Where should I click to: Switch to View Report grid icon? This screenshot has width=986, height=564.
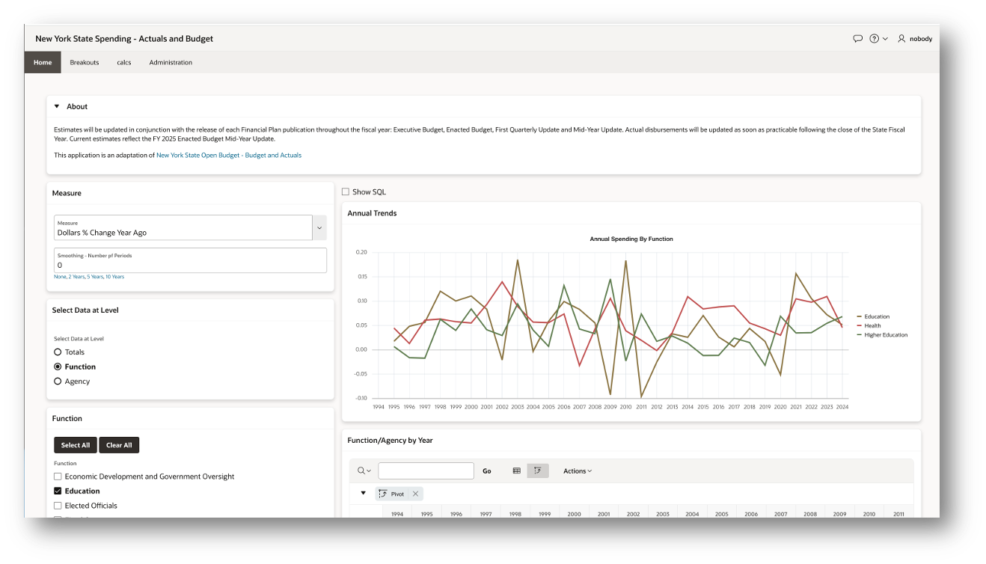[x=516, y=470]
